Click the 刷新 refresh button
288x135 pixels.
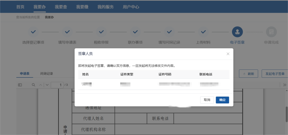coord(248,74)
